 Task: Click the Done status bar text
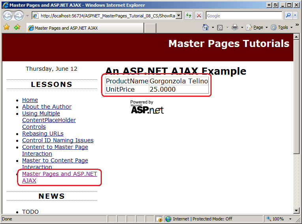click(7, 219)
